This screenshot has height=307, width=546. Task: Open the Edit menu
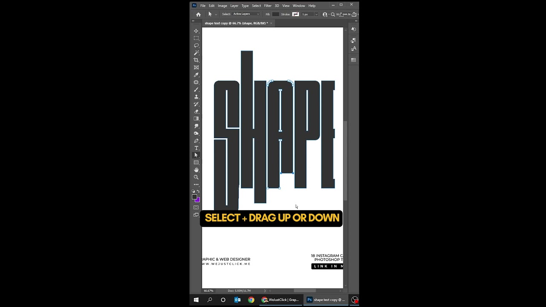click(x=212, y=6)
